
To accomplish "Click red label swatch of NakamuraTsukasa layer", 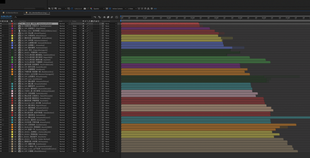I will coord(12,24).
